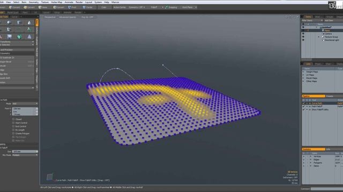Open the Symmetry: Off dropdown
343x192 pixels.
point(137,7)
